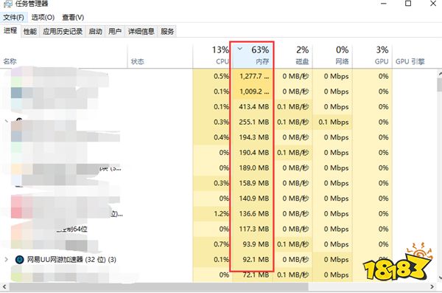Click the vertical scrollbar up arrow
The width and height of the screenshot is (442, 293).
[440, 74]
